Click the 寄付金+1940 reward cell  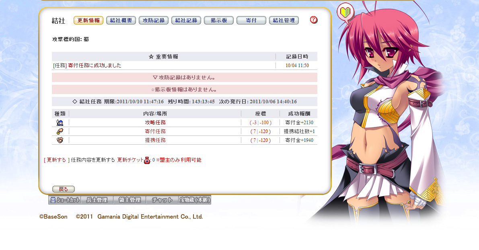(x=299, y=140)
